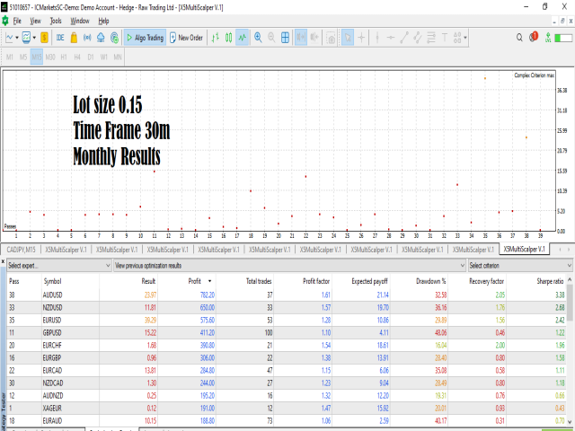Toggle chart shift icon

pyautogui.click(x=314, y=38)
